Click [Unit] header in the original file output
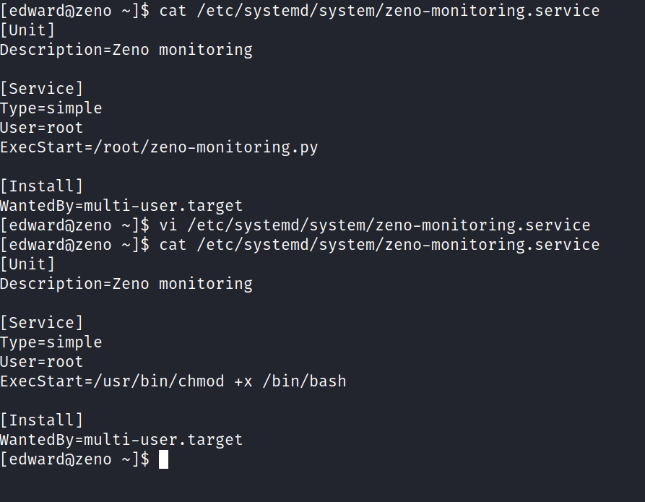Screen dimensions: 645x502 tap(27, 30)
